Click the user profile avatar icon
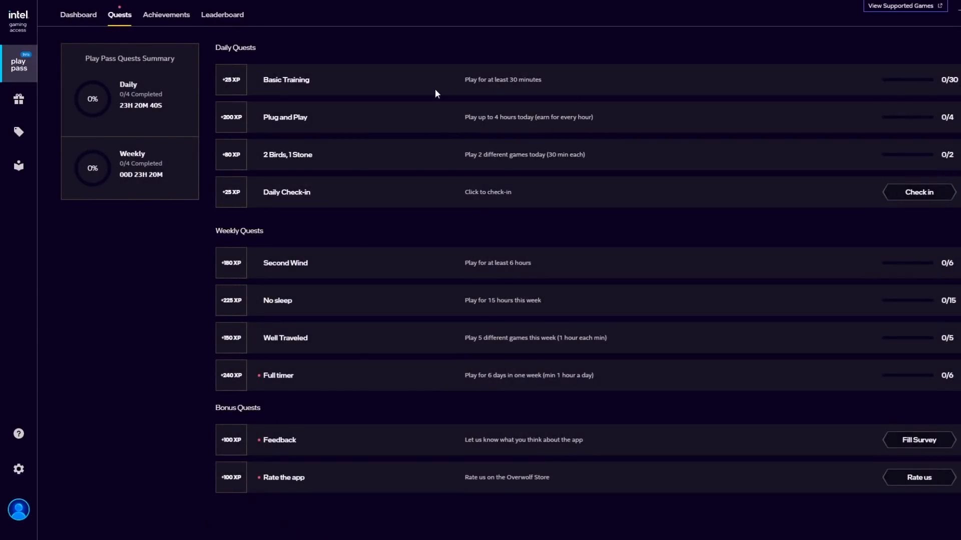Viewport: 961px width, 540px height. click(x=19, y=509)
